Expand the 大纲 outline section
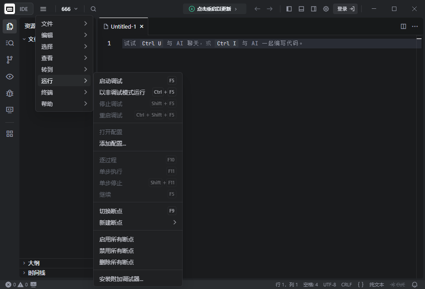 (x=56, y=263)
